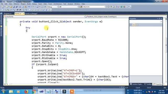This screenshot has height=94, width=168.
Task: Click the Save All toolbar icon
Action: pyautogui.click(x=16, y=7)
